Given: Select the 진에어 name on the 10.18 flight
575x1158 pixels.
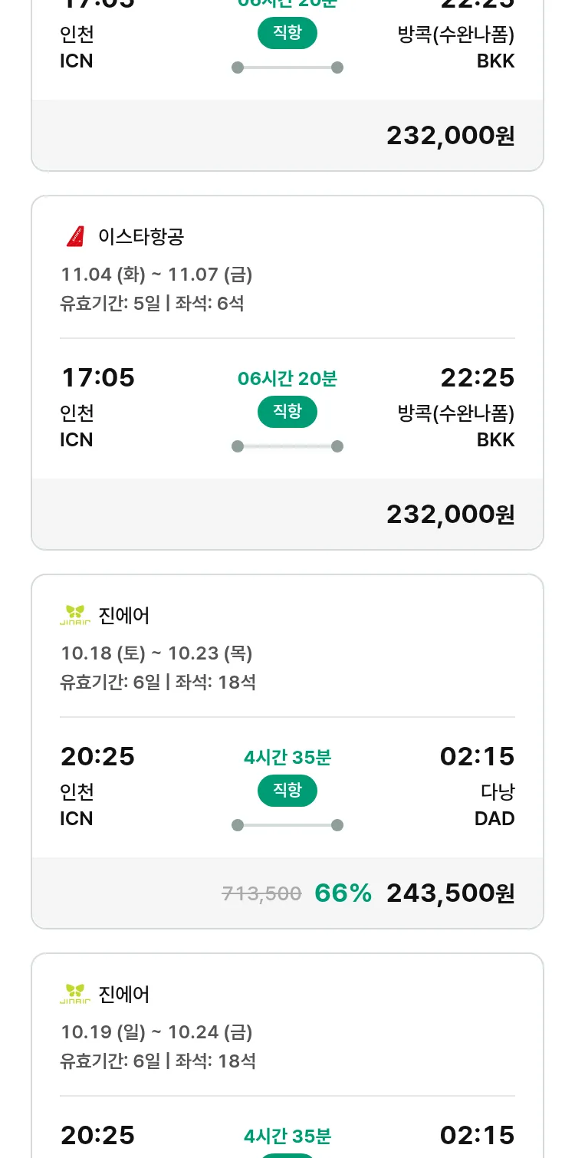Looking at the screenshot, I should click(124, 616).
